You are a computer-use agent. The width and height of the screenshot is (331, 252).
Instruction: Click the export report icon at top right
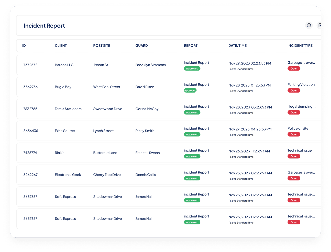pyautogui.click(x=320, y=25)
